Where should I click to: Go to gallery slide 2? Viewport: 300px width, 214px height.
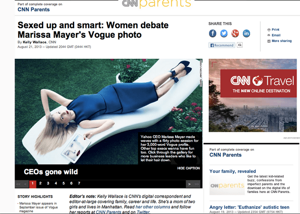(40, 184)
